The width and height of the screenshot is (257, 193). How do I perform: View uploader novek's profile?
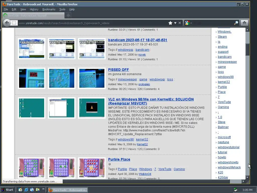tap(142, 55)
